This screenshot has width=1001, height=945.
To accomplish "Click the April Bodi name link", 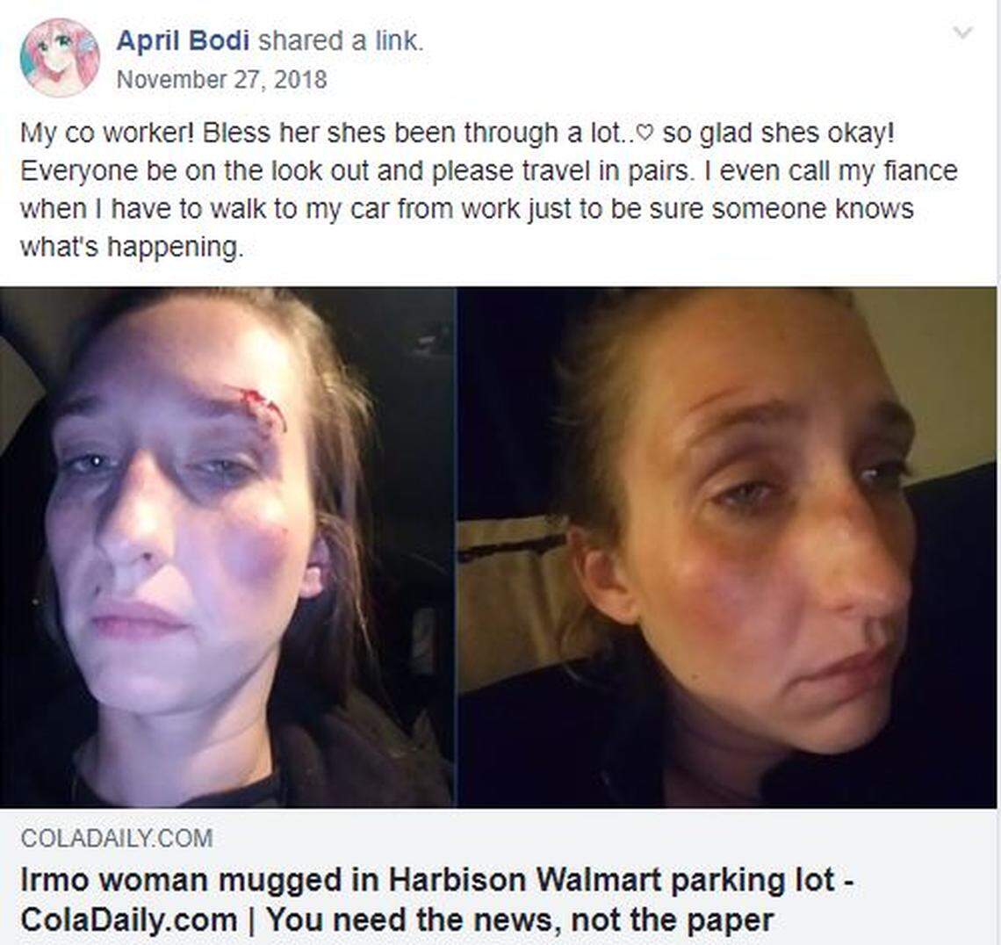I will coord(183,41).
